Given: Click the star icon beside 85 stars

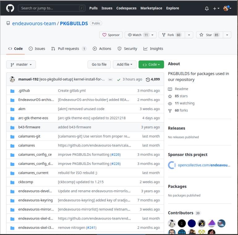Looking at the screenshot, I should tap(170, 96).
